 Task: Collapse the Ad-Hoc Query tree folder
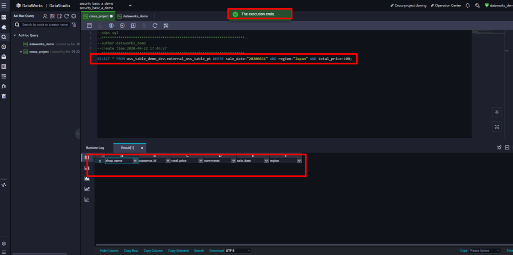[15, 35]
